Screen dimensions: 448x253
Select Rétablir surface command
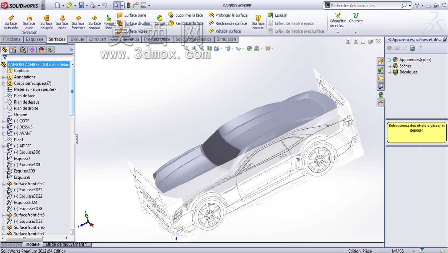[x=225, y=31]
